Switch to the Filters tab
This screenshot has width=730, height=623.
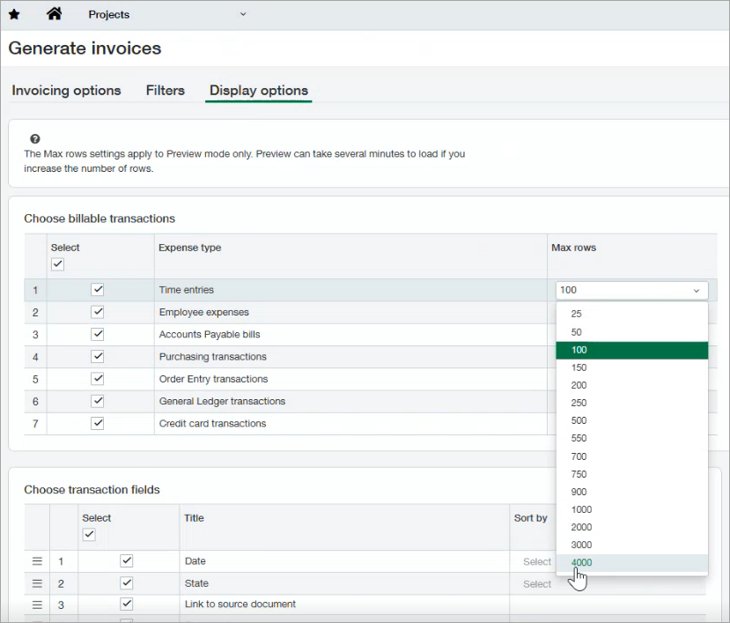point(165,90)
